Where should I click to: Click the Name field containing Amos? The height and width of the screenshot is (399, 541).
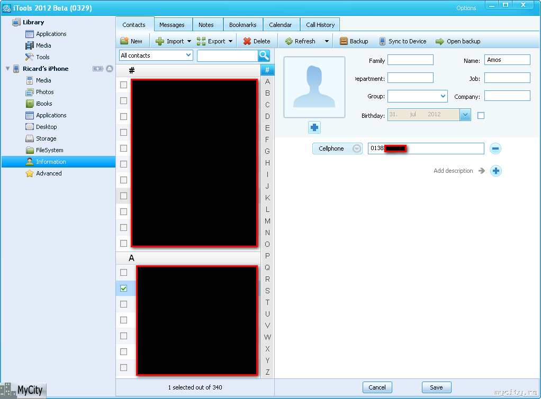click(507, 60)
